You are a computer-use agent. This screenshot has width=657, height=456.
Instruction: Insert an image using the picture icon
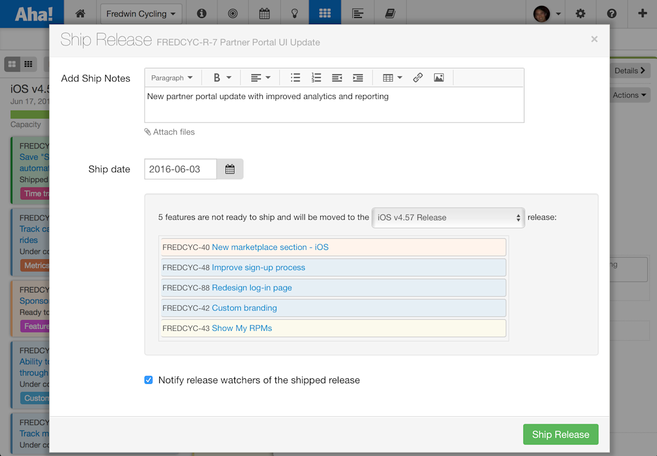point(439,78)
